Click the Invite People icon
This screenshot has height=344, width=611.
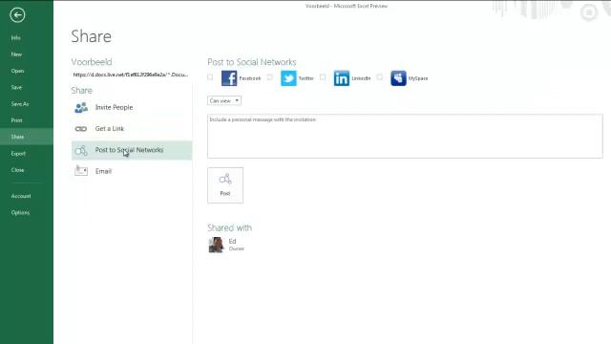[x=81, y=108]
